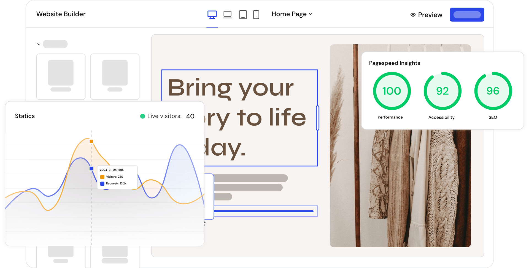This screenshot has width=529, height=268.
Task: Click the Statics panel title
Action: [25, 116]
